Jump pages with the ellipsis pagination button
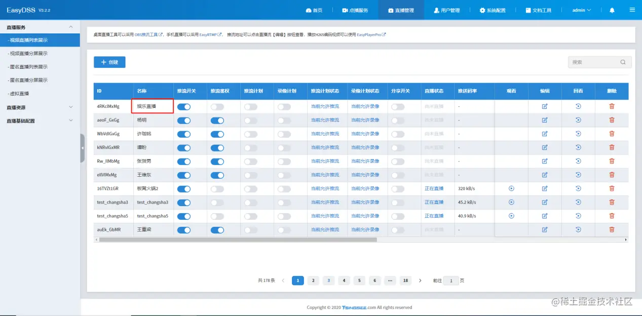 click(x=390, y=281)
